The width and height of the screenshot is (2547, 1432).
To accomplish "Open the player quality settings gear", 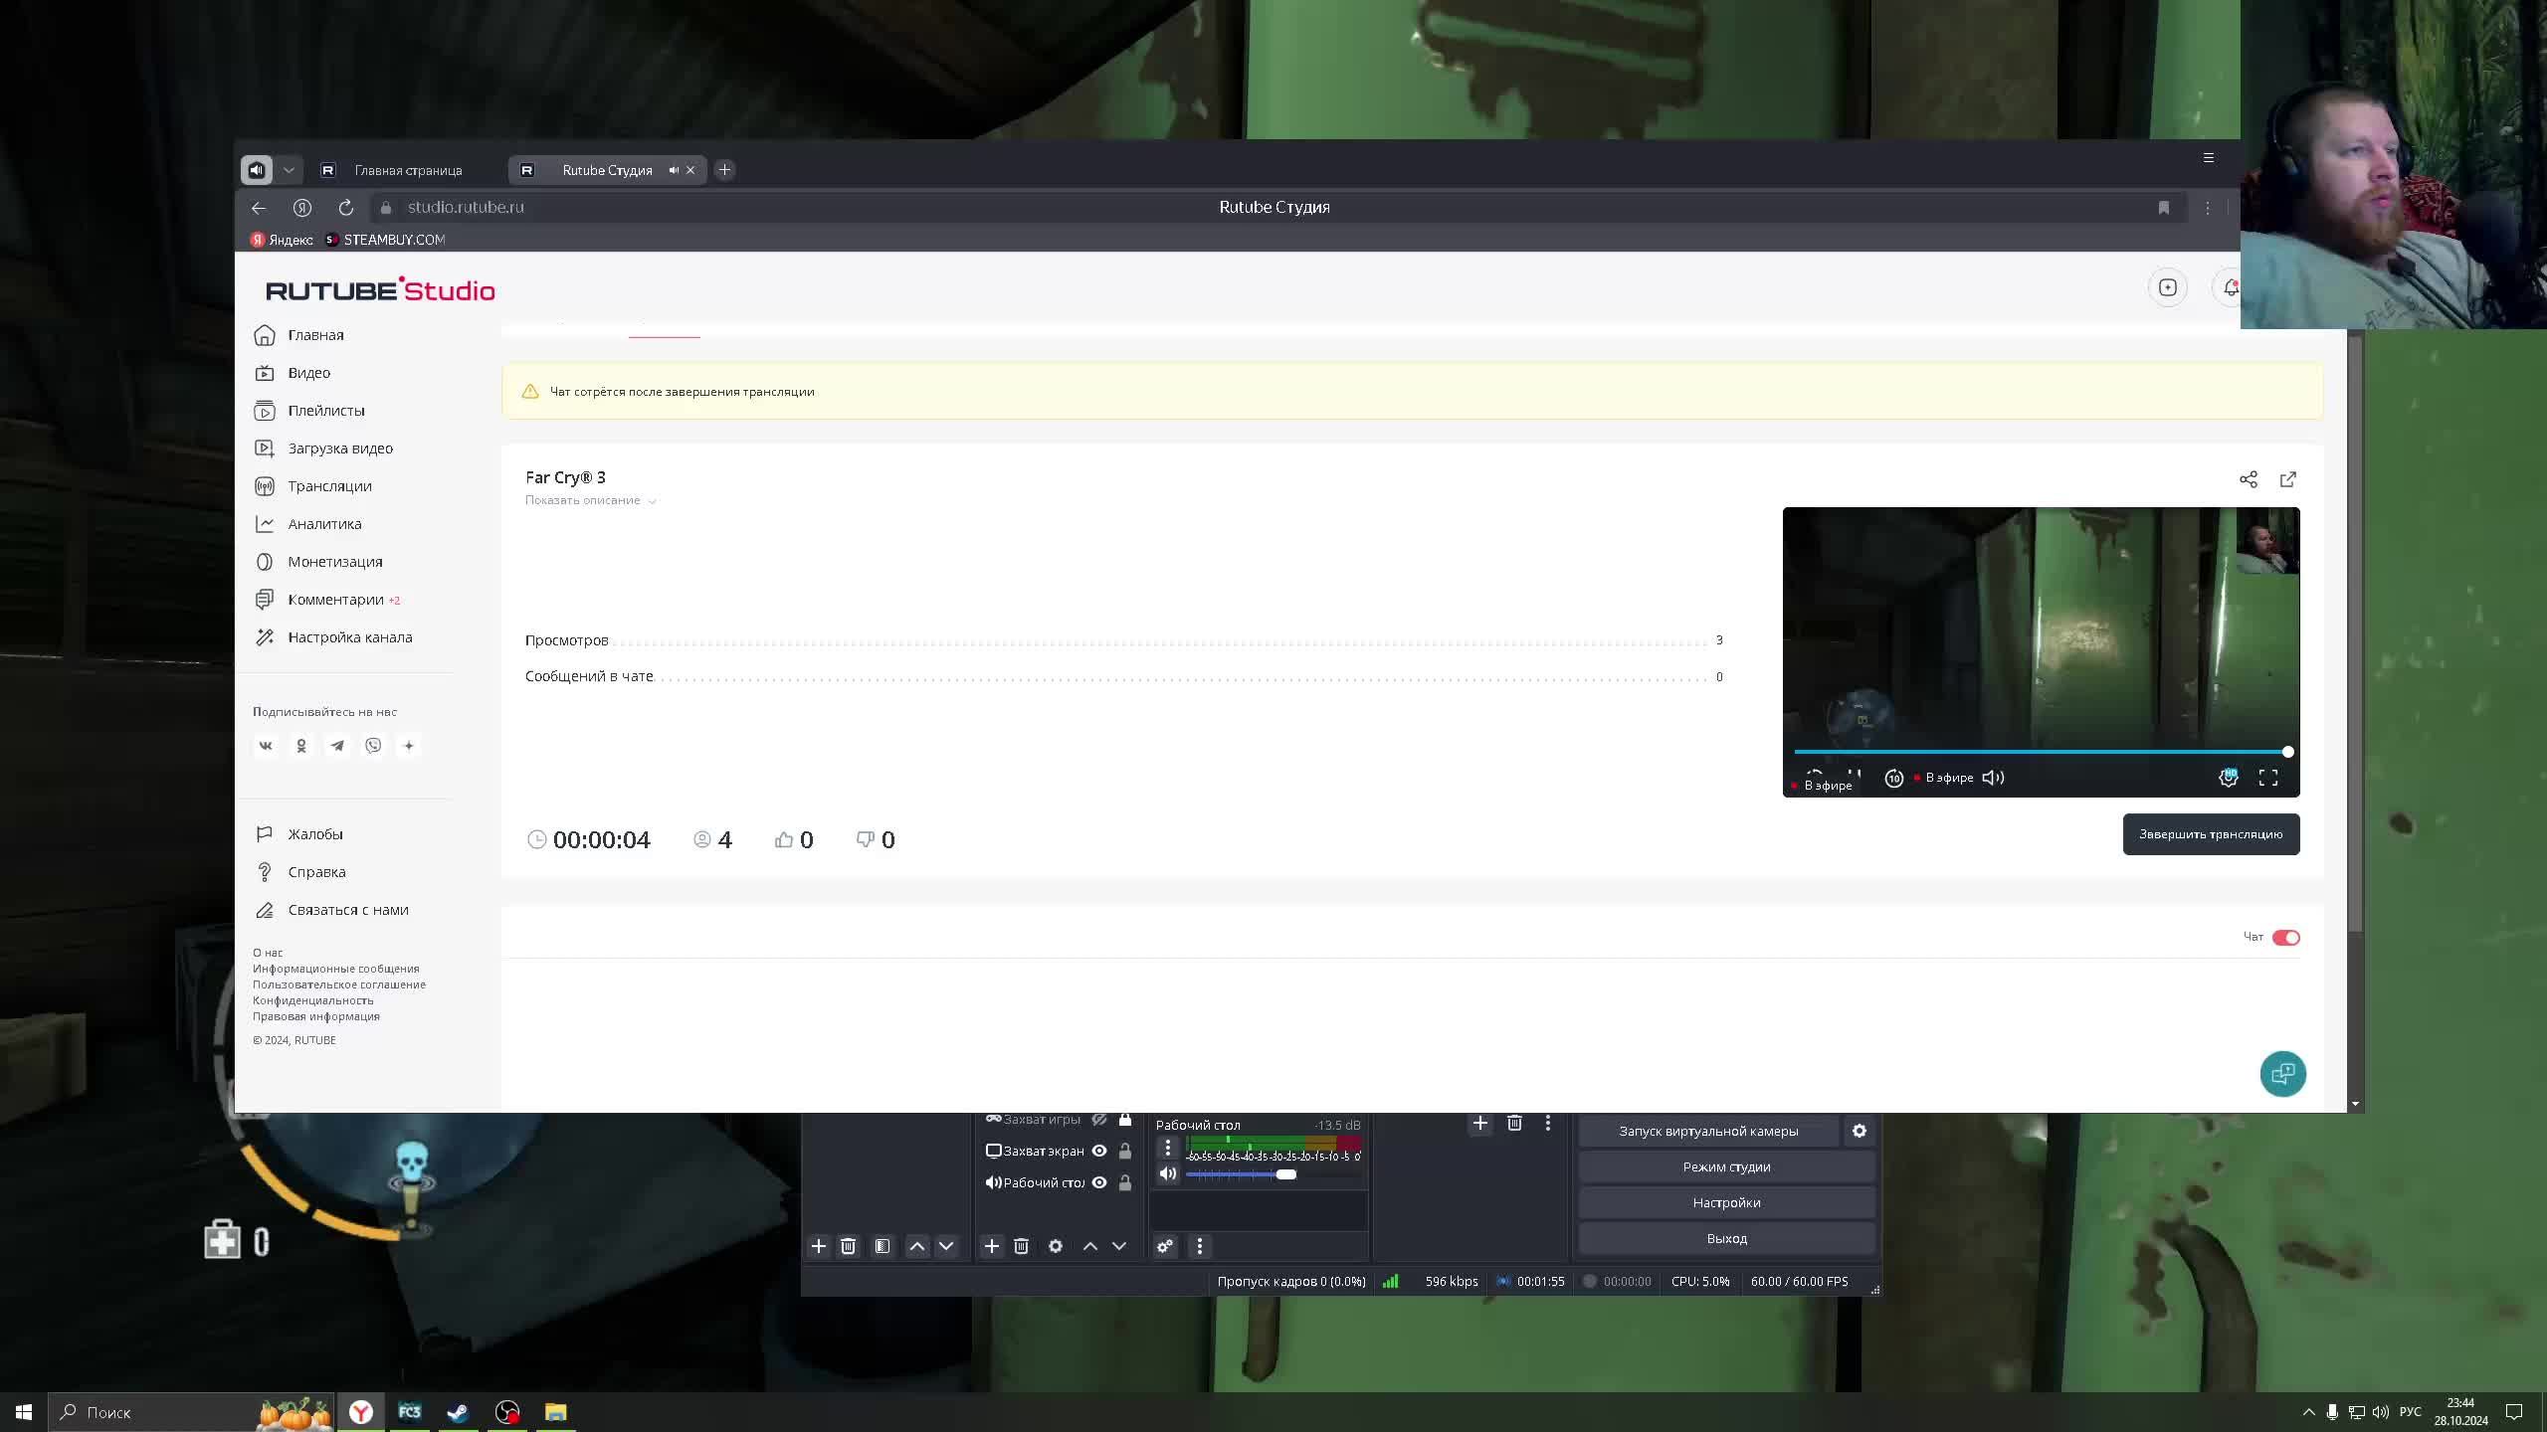I will (2229, 778).
